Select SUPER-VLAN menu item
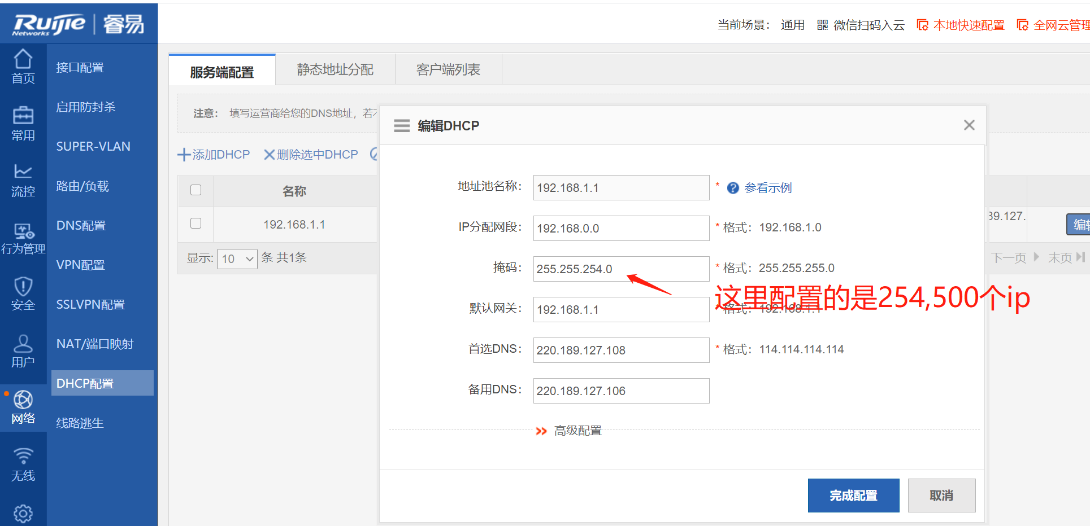Screen dimensions: 1090x526 pyautogui.click(x=93, y=147)
